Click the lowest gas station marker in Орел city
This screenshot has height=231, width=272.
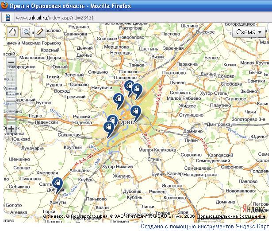pos(108,128)
